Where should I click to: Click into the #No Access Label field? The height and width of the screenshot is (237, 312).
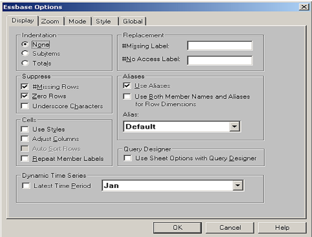(220, 60)
